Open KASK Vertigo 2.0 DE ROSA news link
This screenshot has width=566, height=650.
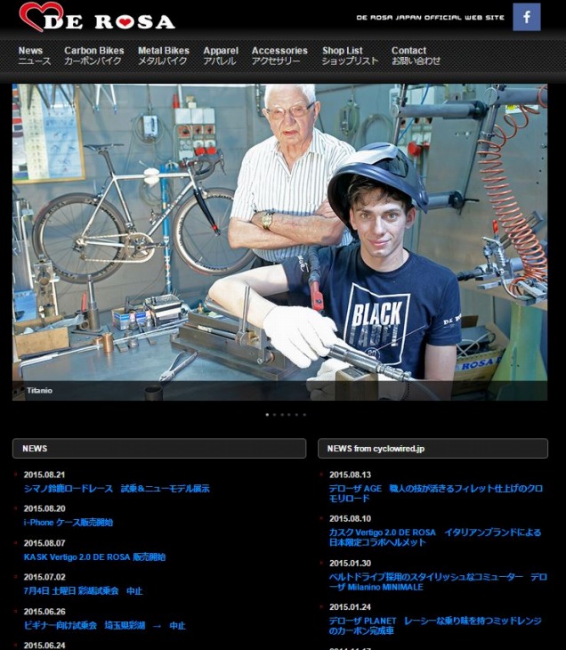[x=94, y=557]
